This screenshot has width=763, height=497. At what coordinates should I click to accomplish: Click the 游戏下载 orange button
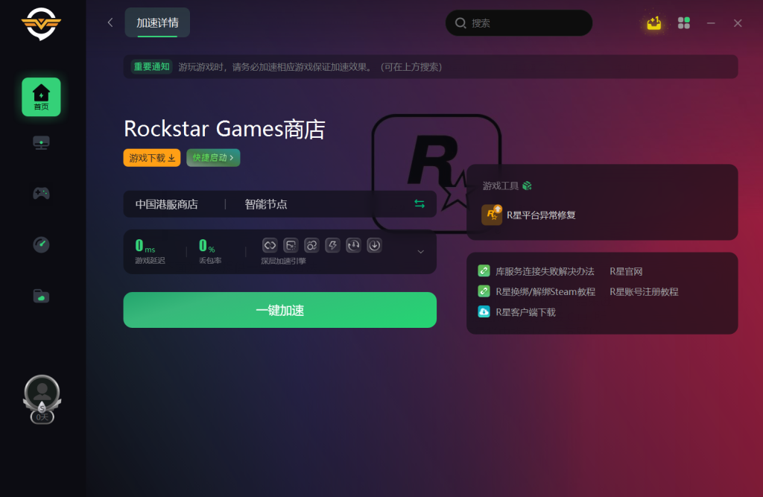152,158
